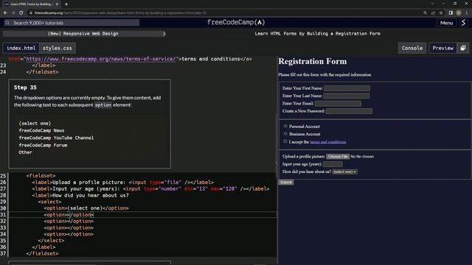The width and height of the screenshot is (472, 265).
Task: Check the I accept the terms checkbox
Action: tap(285, 141)
